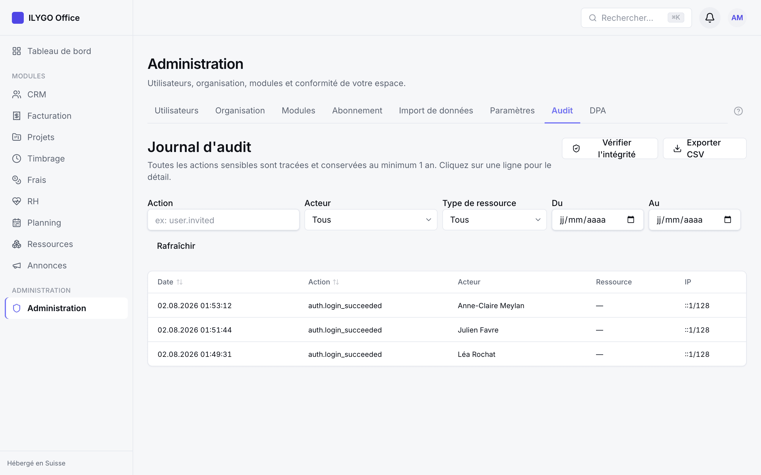
Task: Switch to the Organisation tab
Action: point(240,110)
